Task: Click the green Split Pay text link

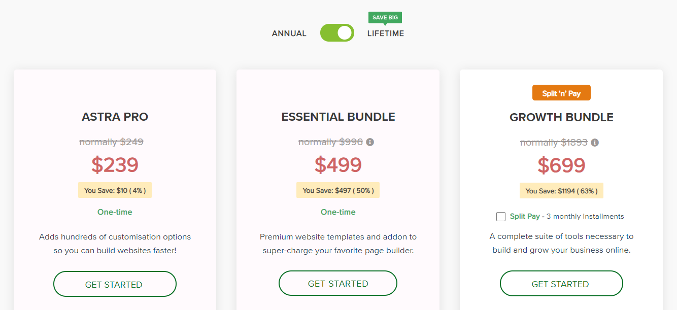Action: [525, 216]
